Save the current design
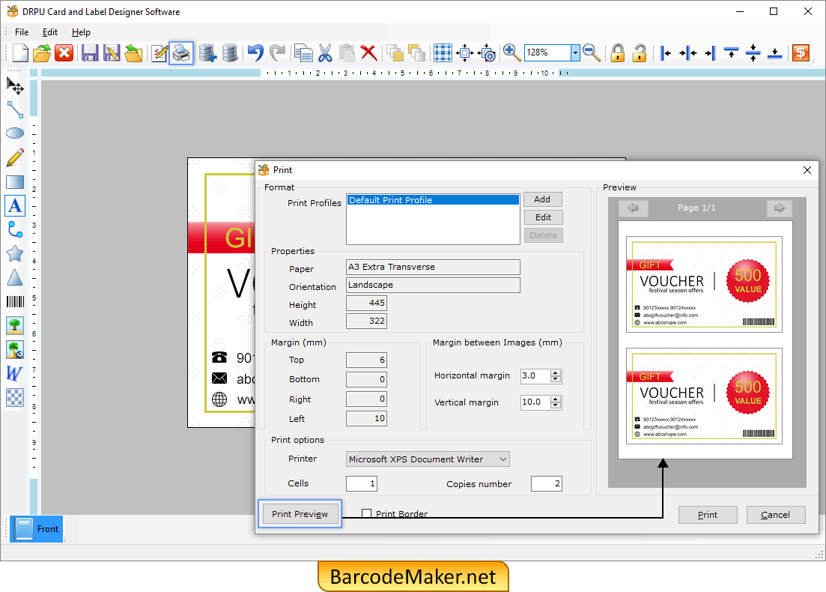 click(90, 52)
